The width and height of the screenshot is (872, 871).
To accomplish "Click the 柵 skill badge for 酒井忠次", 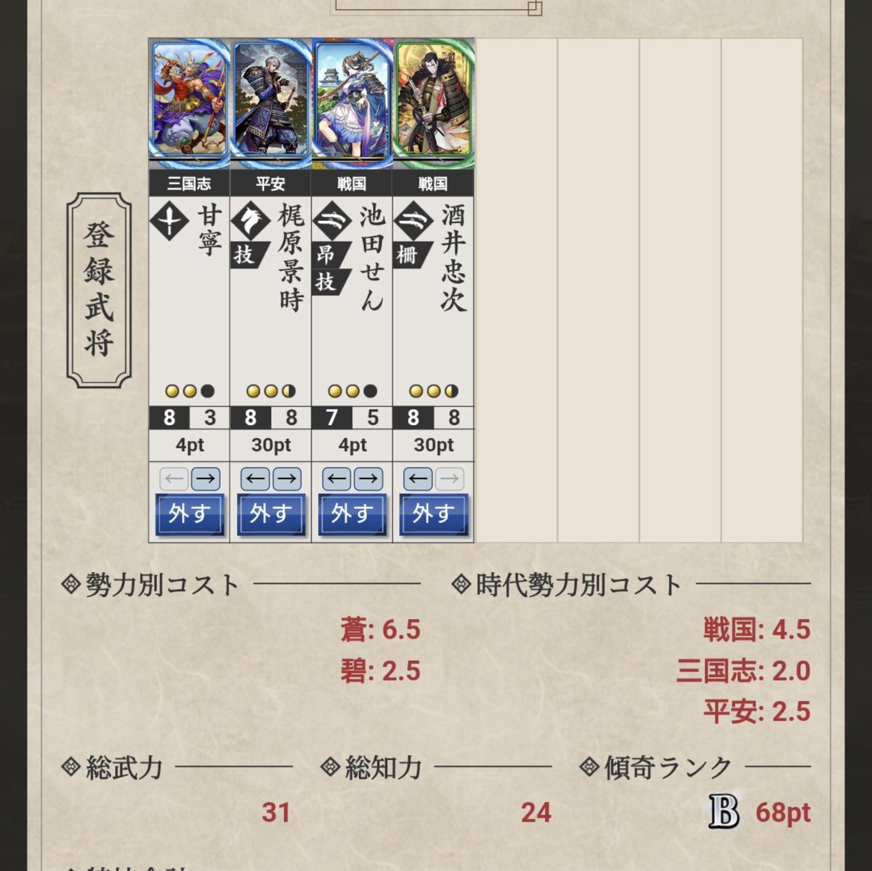I will 408,254.
